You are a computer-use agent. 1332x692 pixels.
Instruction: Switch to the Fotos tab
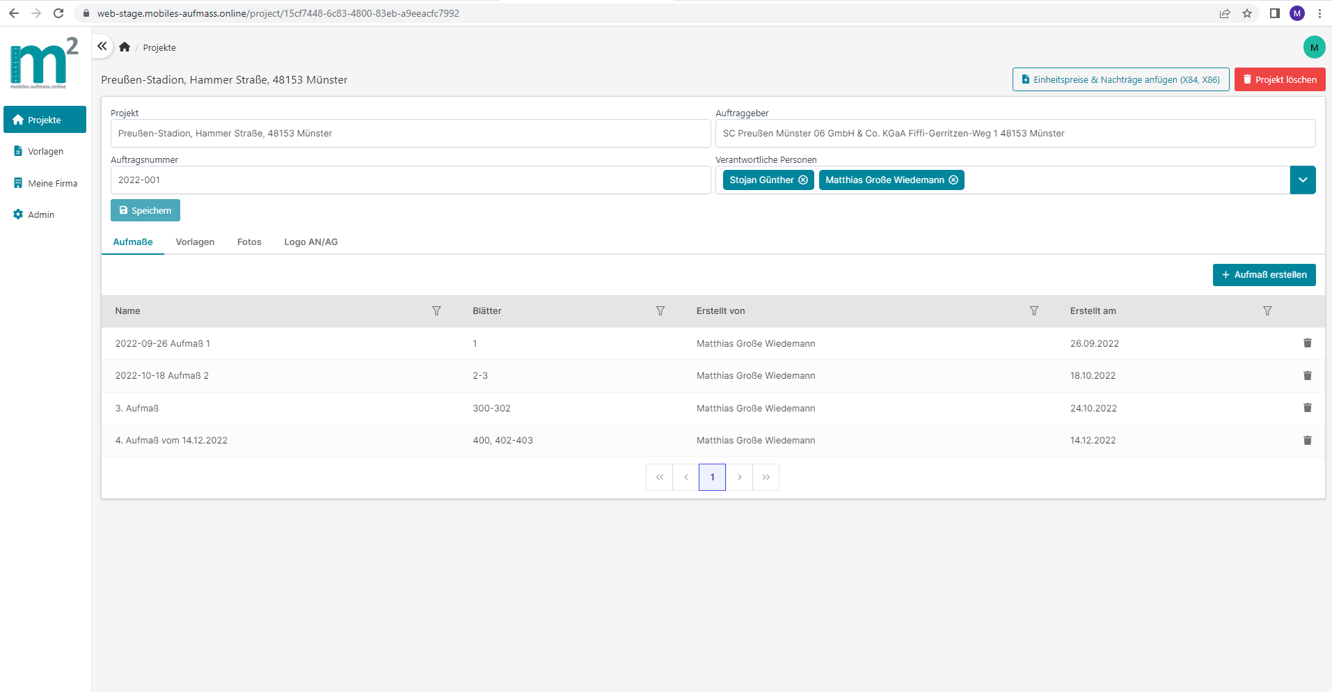click(249, 242)
